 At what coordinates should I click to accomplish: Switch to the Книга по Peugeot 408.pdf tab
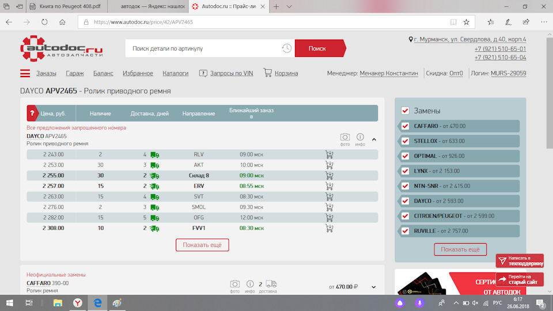pyautogui.click(x=66, y=6)
